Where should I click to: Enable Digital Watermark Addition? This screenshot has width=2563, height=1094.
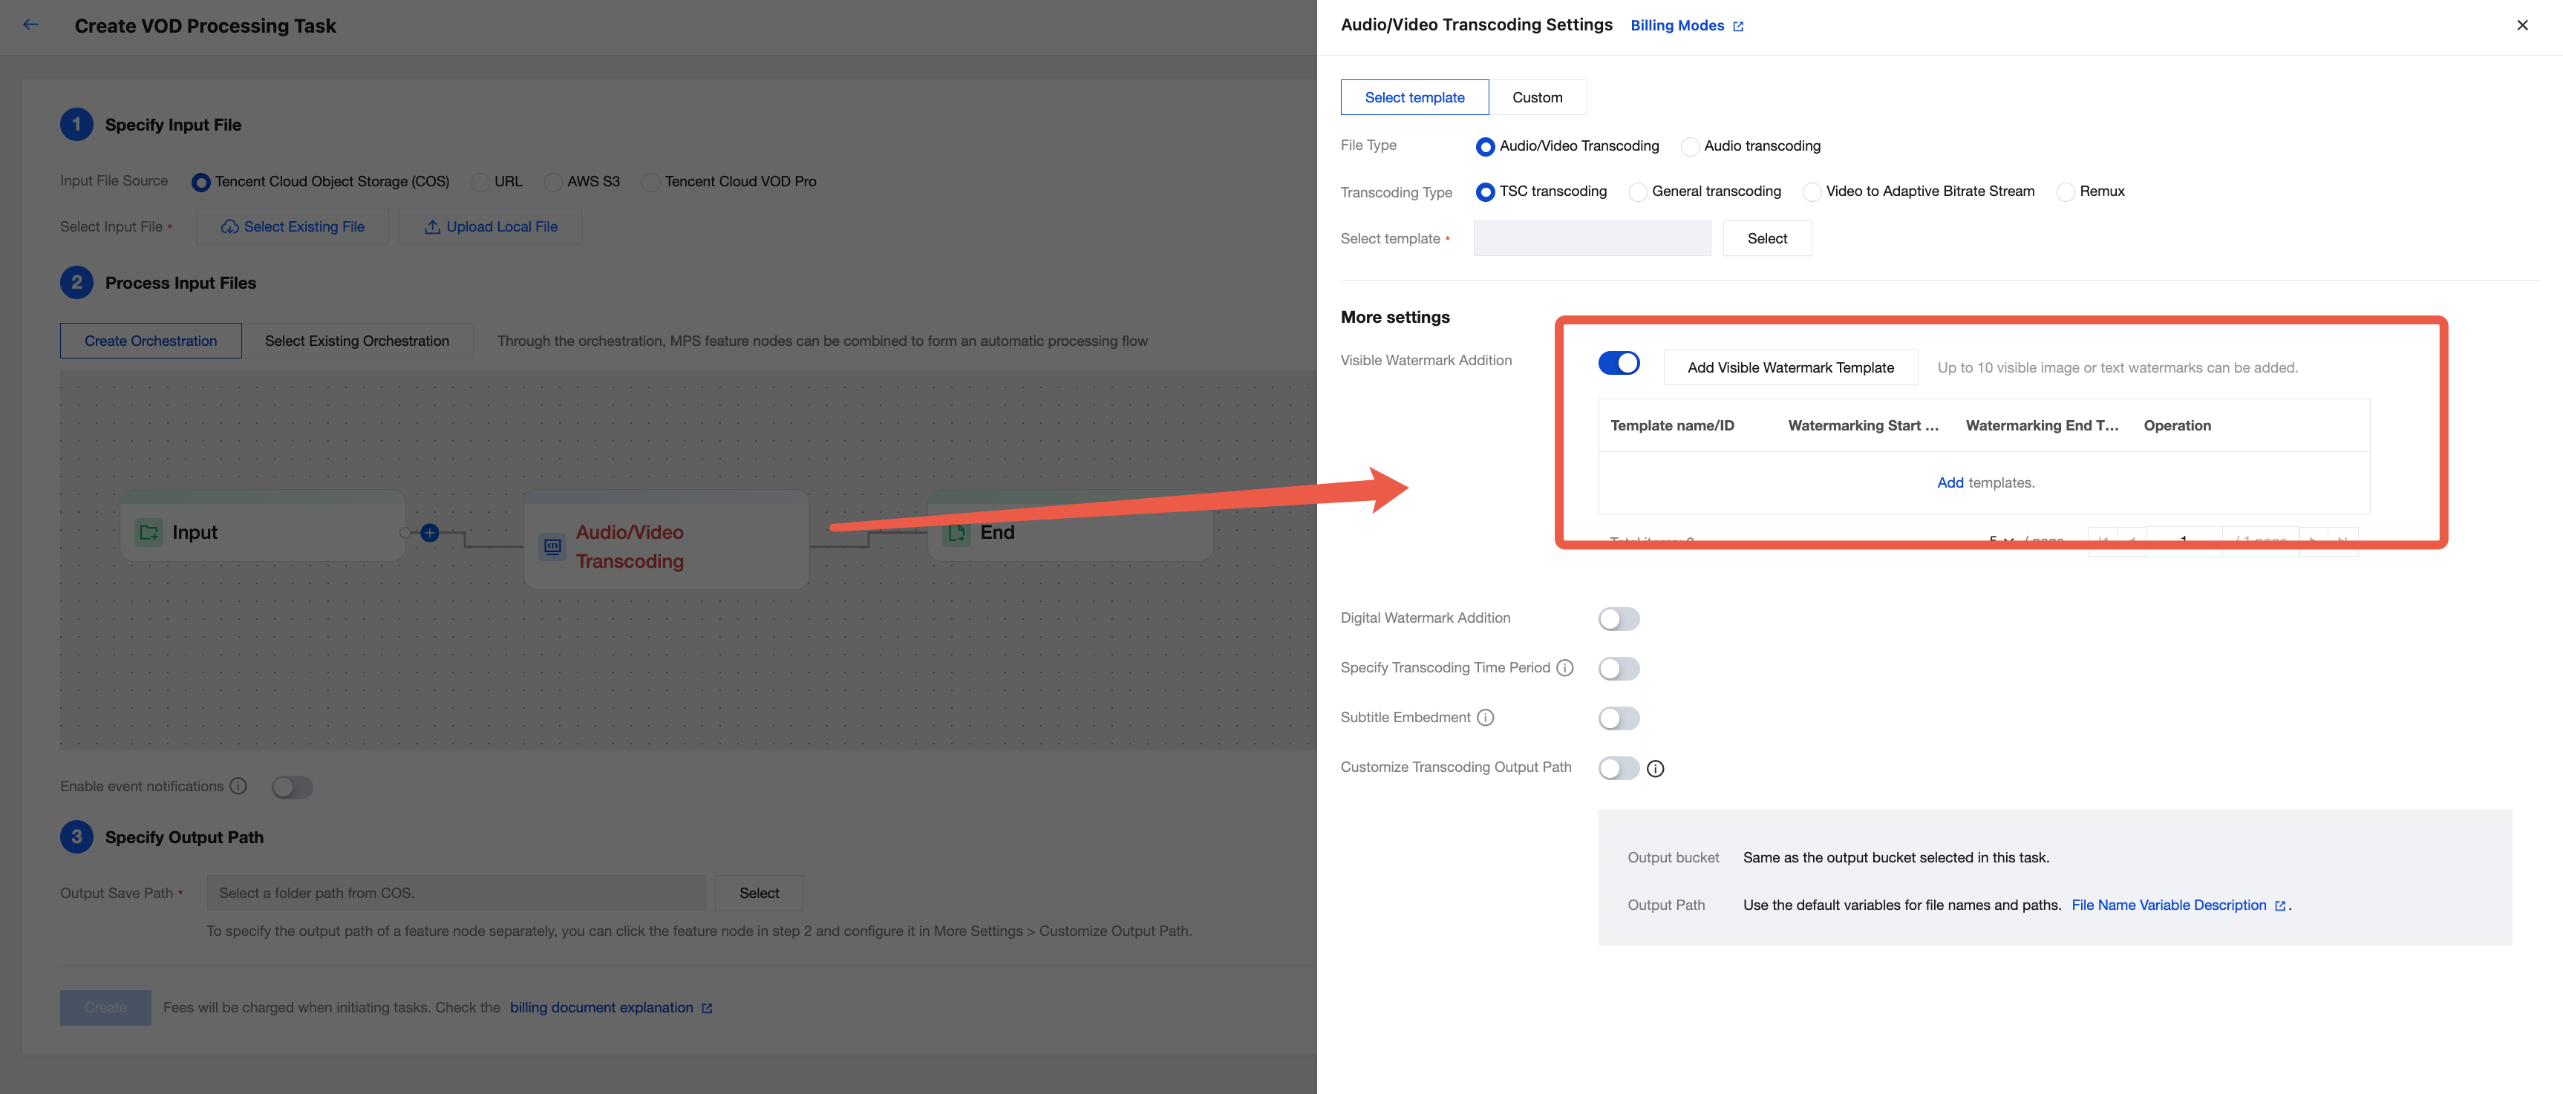pos(1619,618)
